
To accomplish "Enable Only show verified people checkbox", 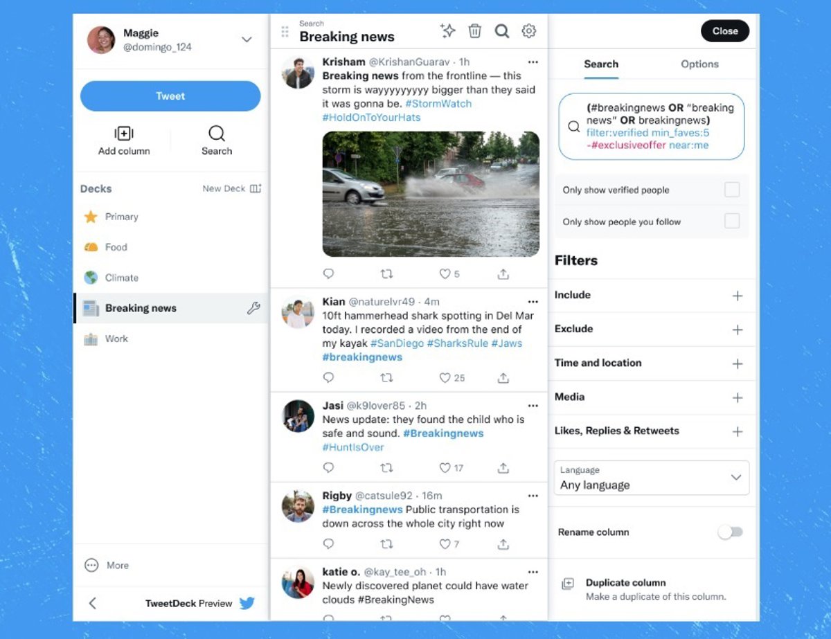I will tap(732, 190).
